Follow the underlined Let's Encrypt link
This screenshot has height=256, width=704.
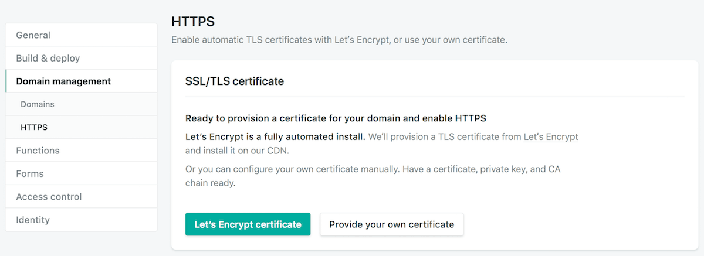[x=550, y=137]
